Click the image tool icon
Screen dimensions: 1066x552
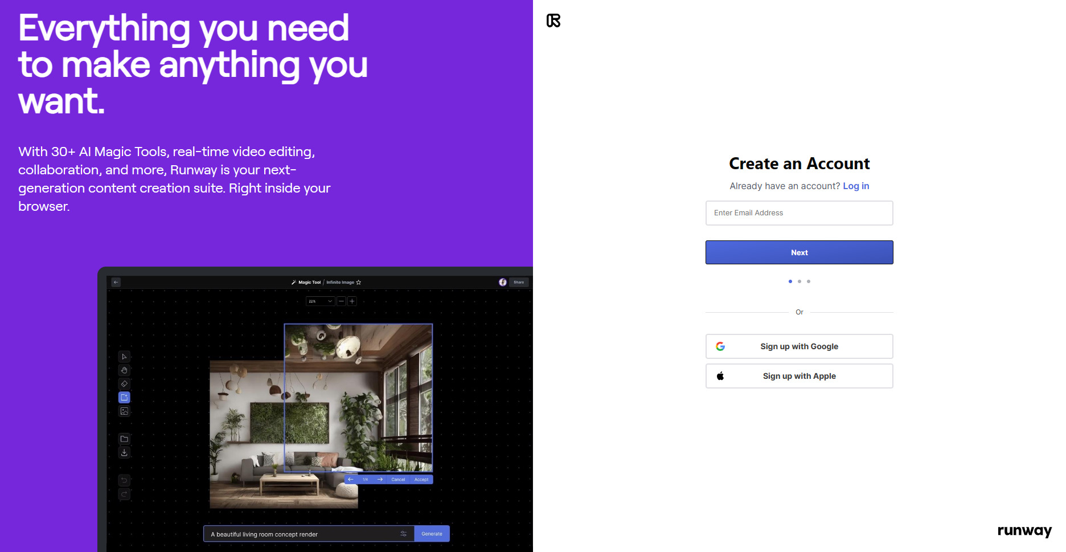click(124, 411)
